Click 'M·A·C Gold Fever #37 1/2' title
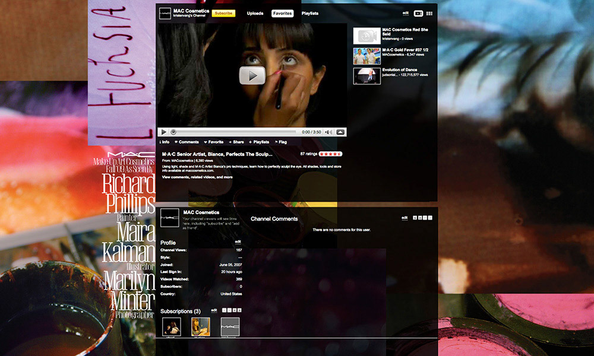Screen dimensions: 594x356 [405, 50]
